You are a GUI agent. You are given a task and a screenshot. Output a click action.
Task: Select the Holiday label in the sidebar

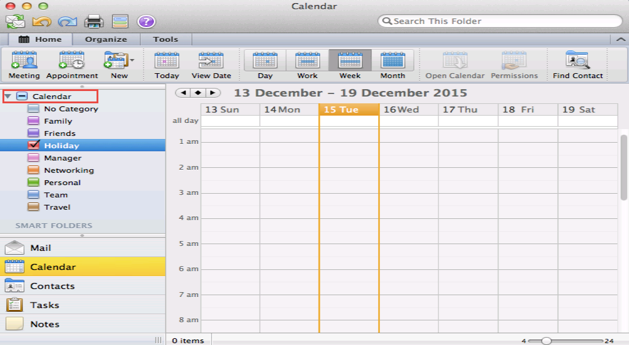pyautogui.click(x=61, y=146)
